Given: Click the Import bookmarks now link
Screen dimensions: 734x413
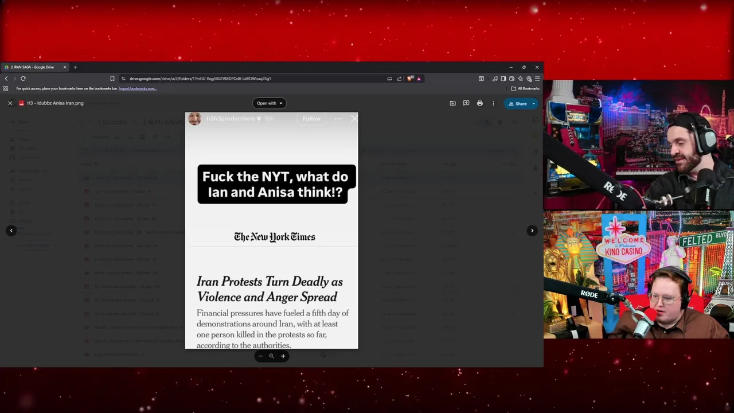Looking at the screenshot, I should [x=138, y=88].
